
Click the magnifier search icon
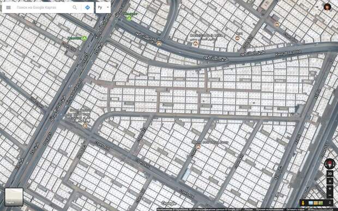pyautogui.click(x=75, y=8)
